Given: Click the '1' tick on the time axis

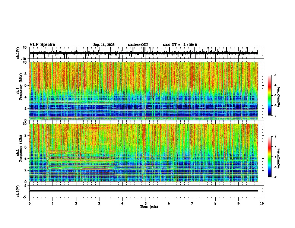Looking at the screenshot, I should click(53, 203).
